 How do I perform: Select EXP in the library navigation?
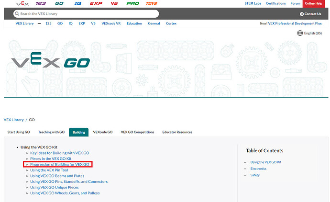[82, 23]
